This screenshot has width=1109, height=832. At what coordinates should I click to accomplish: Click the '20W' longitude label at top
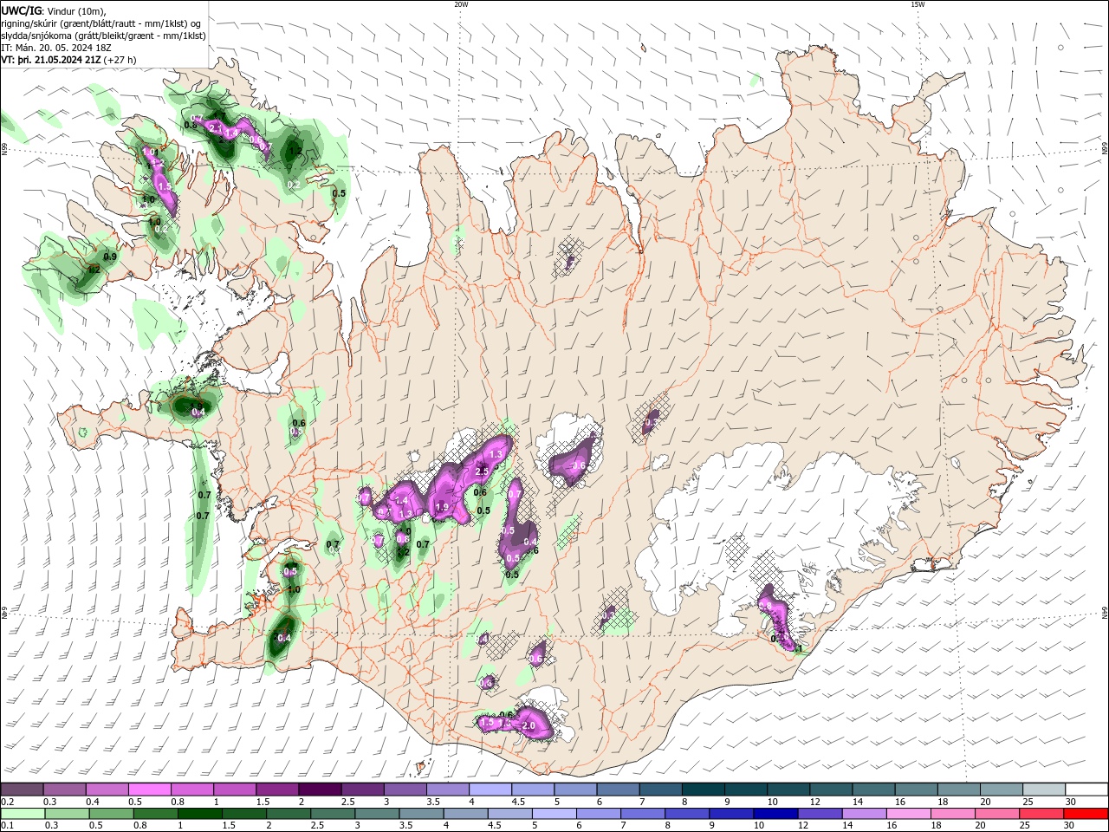pos(461,4)
